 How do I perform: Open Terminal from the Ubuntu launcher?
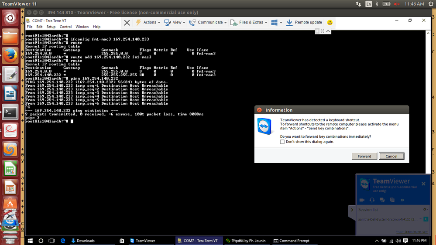pyautogui.click(x=10, y=112)
